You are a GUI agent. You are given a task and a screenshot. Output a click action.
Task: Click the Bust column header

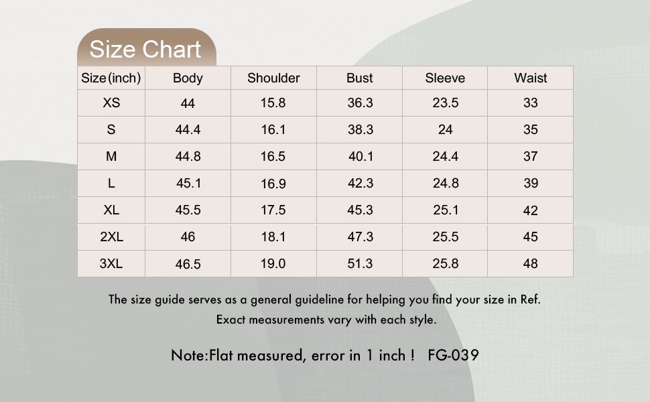[x=360, y=78]
